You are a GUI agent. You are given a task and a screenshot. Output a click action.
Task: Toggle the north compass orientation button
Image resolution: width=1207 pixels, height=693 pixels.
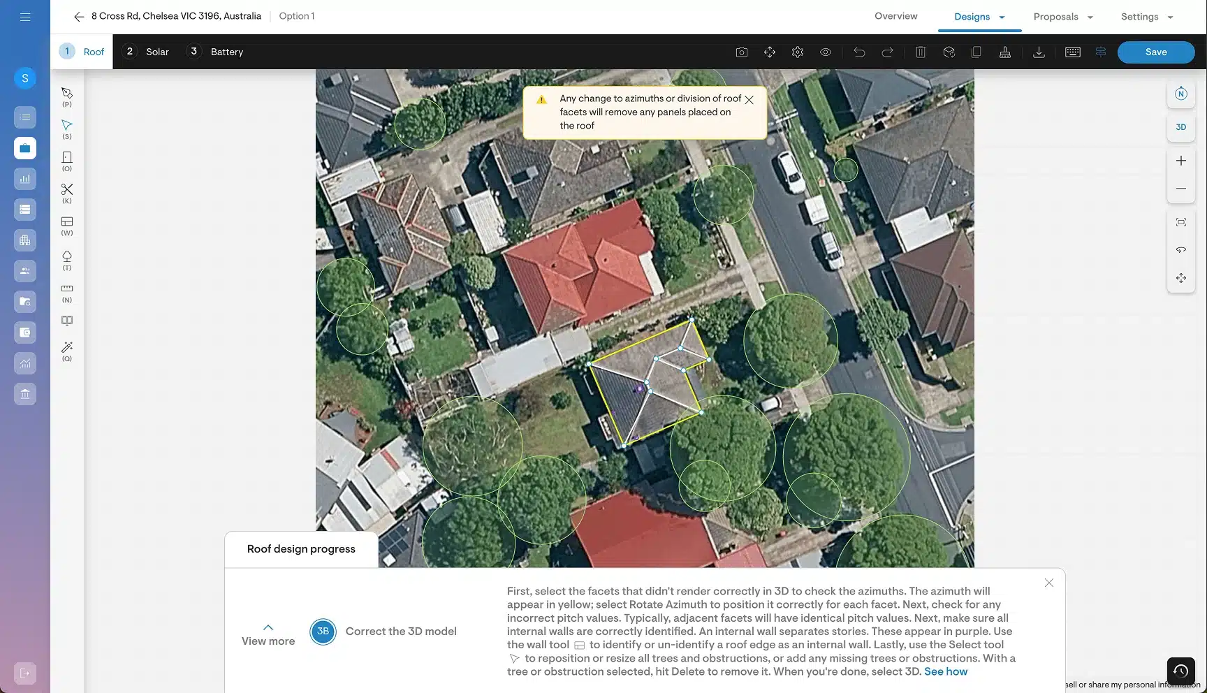[x=1181, y=94]
